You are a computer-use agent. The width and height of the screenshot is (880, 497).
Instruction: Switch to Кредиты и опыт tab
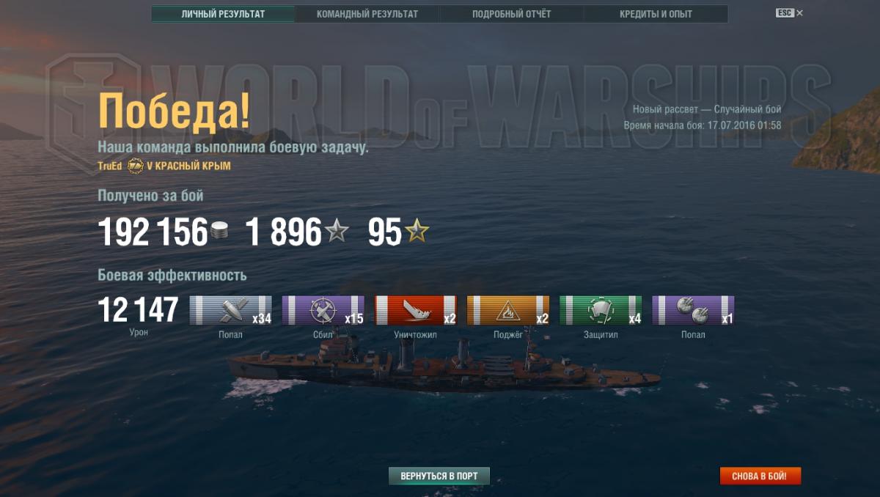(656, 14)
